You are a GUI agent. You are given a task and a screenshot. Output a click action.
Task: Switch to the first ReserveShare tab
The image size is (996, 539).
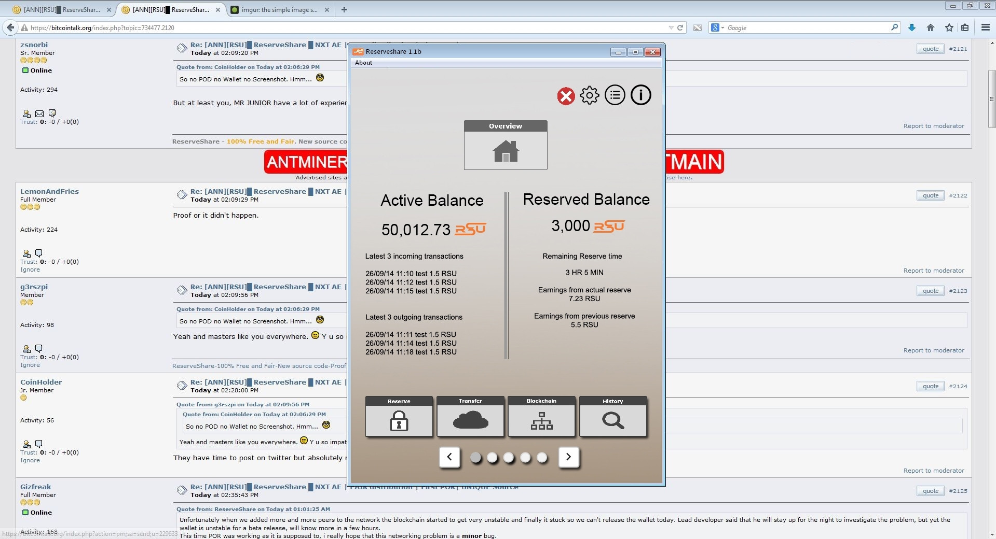(62, 9)
